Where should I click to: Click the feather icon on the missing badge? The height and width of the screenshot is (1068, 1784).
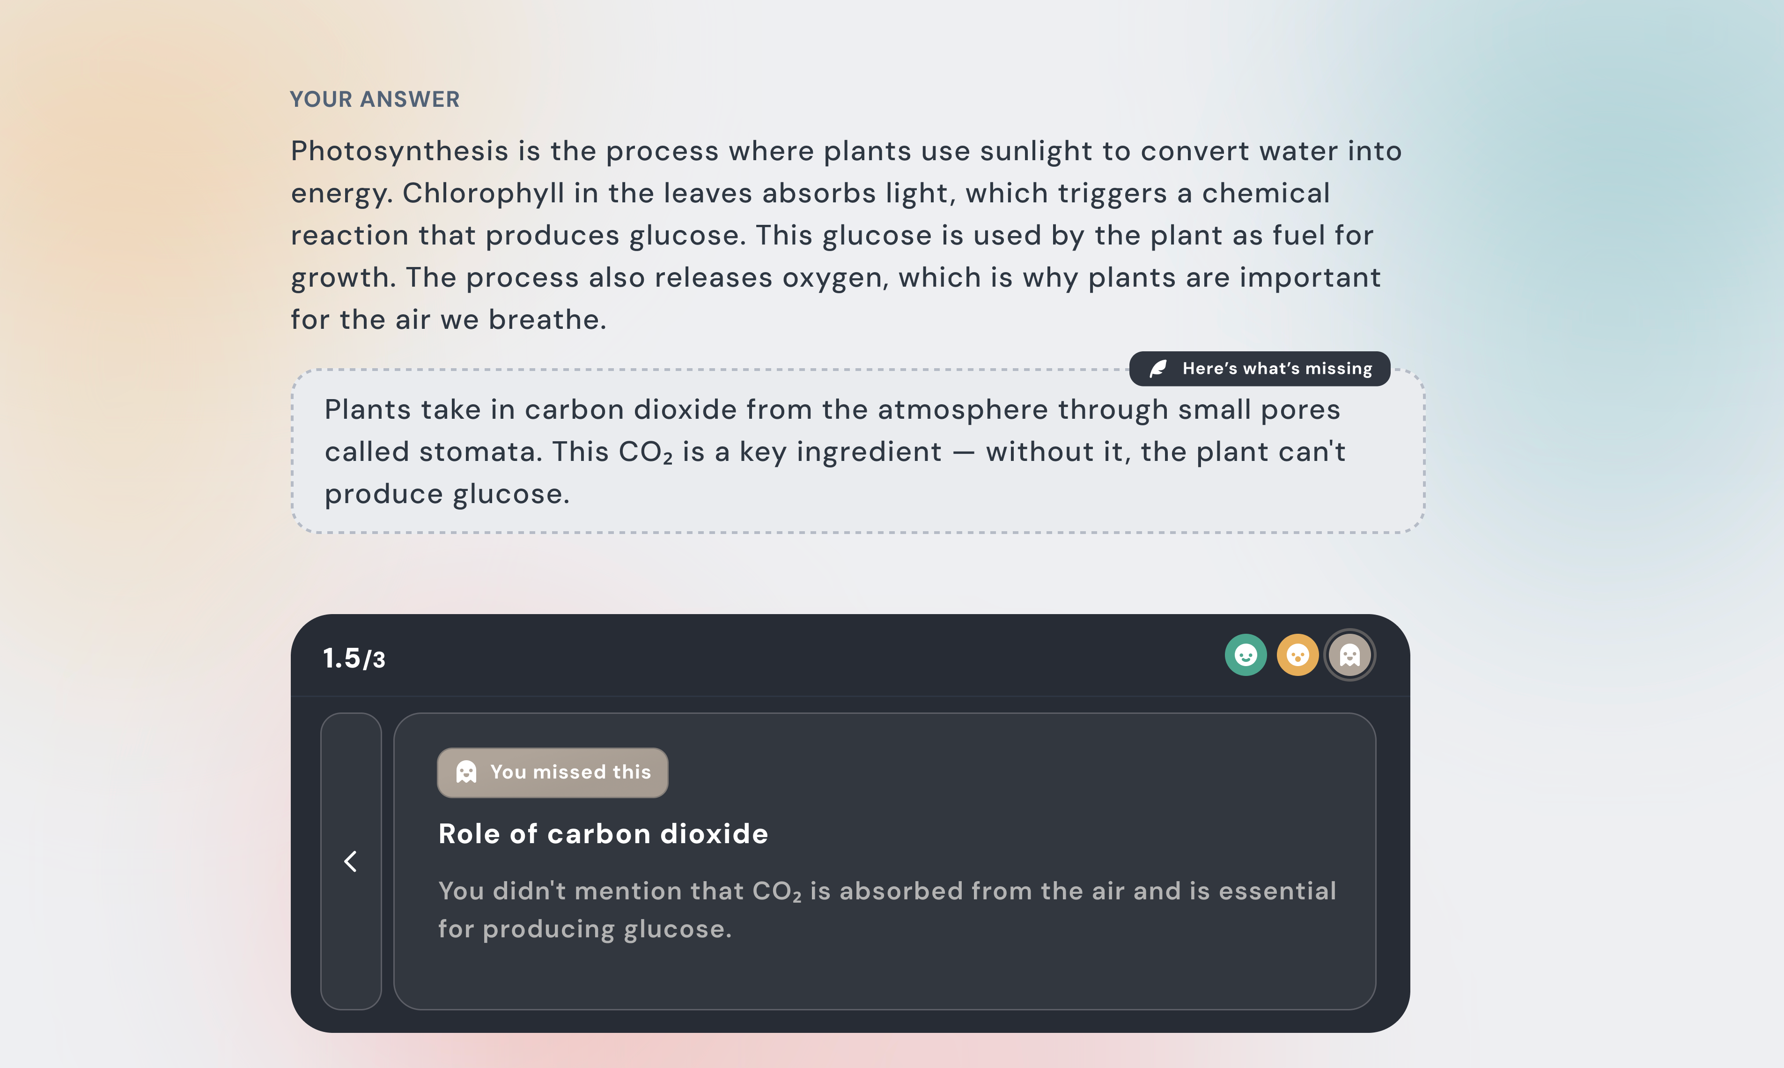click(x=1159, y=369)
